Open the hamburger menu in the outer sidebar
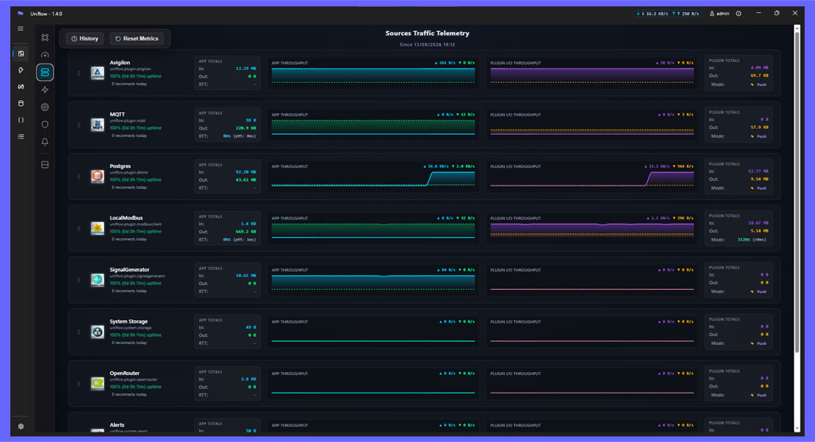This screenshot has height=442, width=815. [21, 29]
